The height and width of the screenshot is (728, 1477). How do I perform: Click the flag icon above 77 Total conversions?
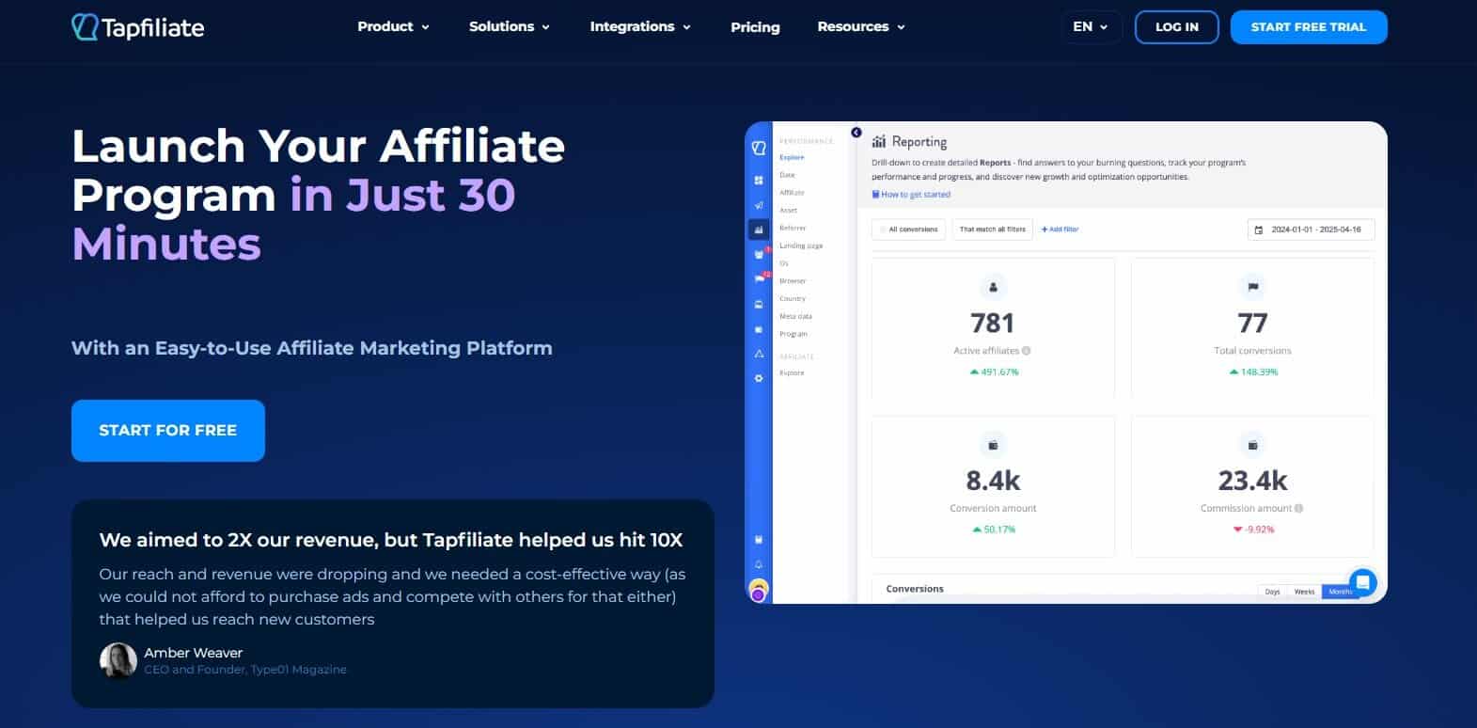click(1252, 287)
